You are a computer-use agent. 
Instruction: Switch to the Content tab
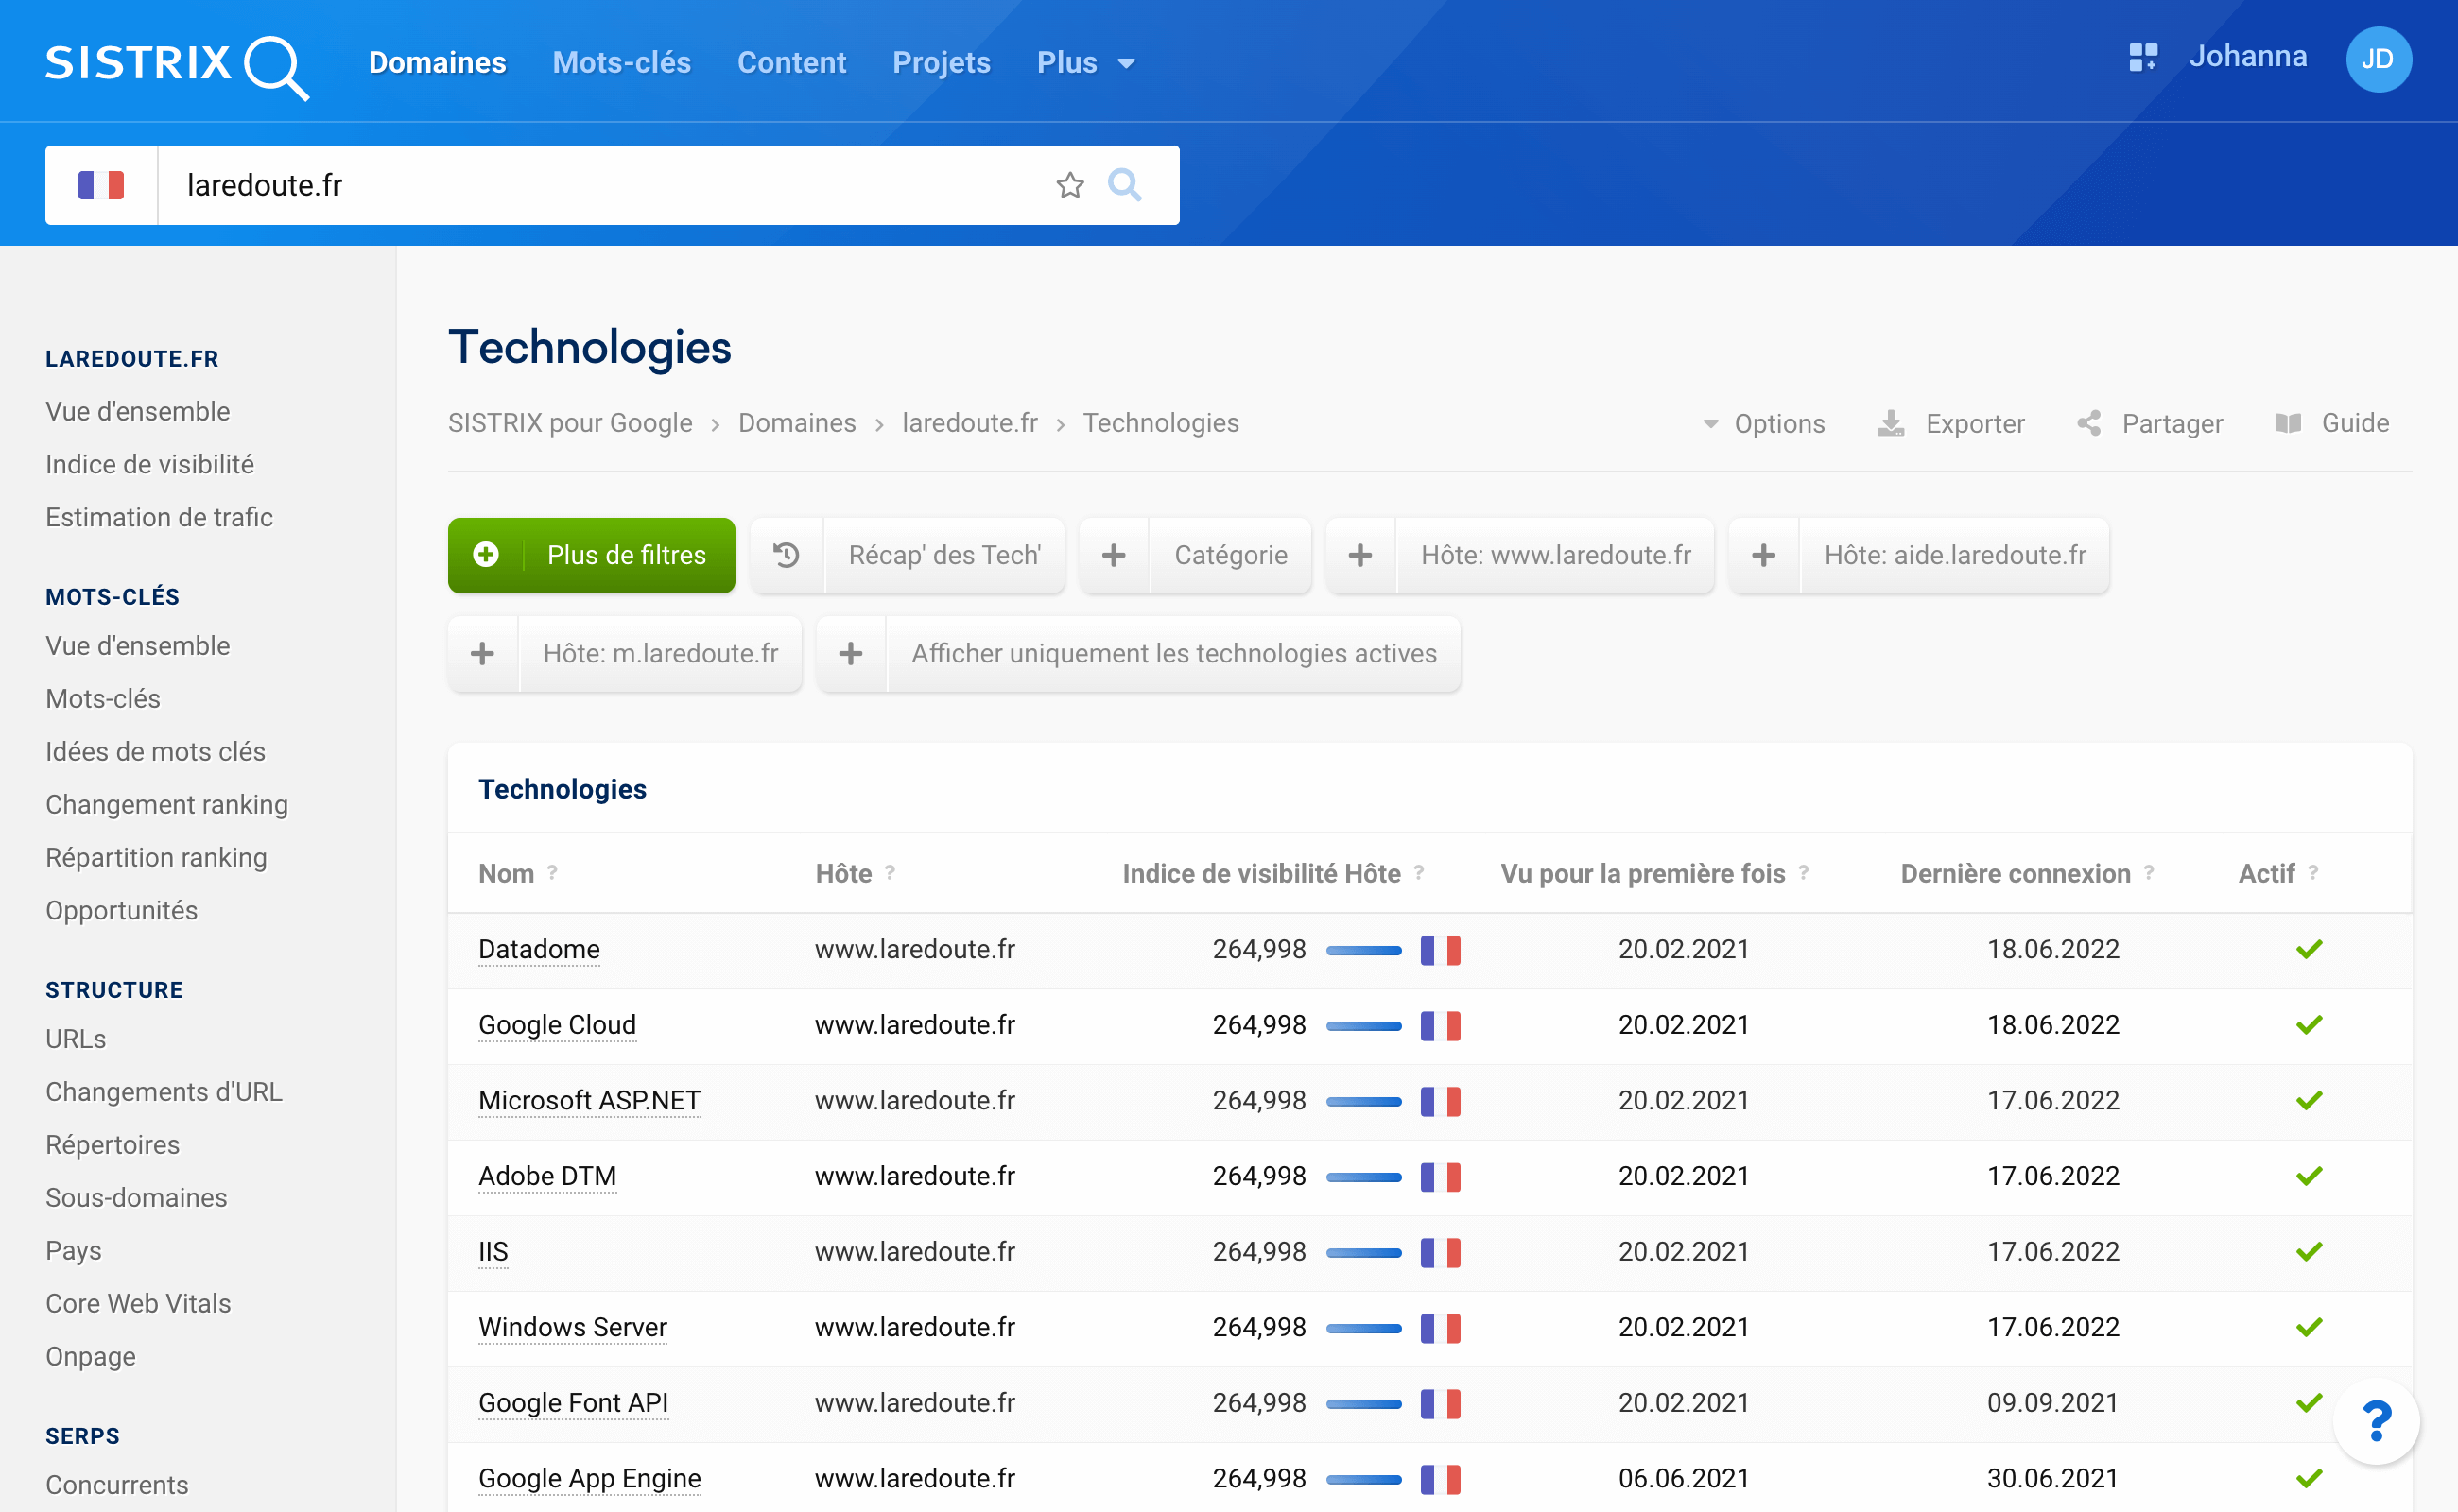[x=791, y=63]
